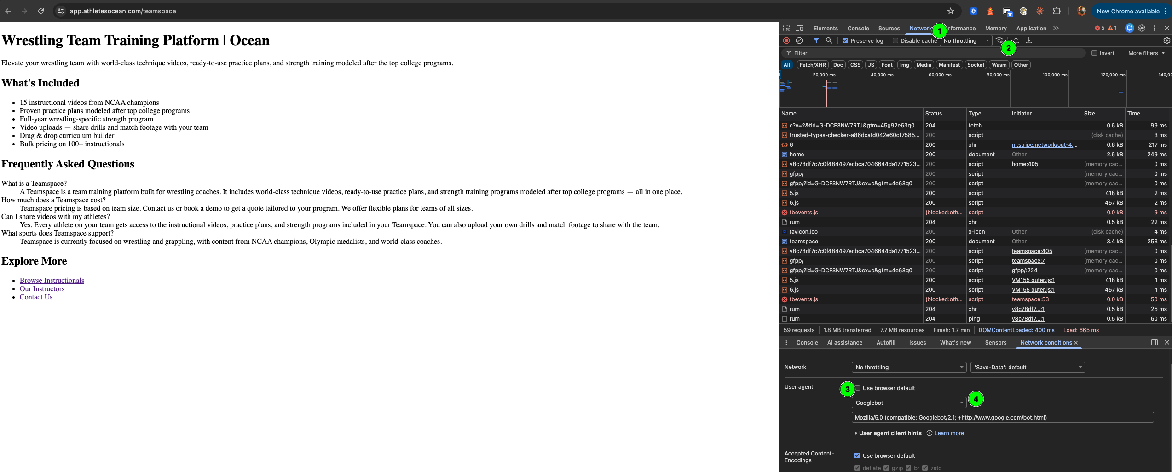Export network log as HAR
The image size is (1172, 472).
[1028, 40]
